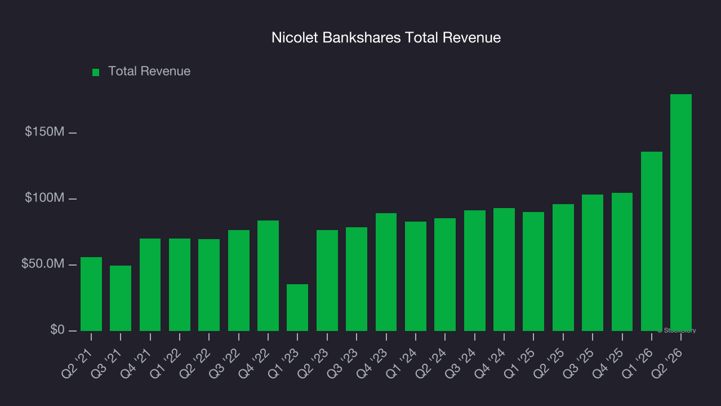The image size is (721, 406).
Task: Select the Q1 '25 revenue bar
Action: [533, 271]
